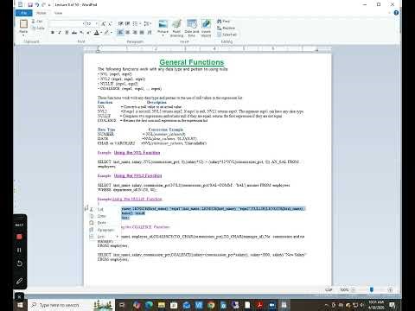Decrease paragraph indent
Viewport: 415px width, 311px height.
pyautogui.click(x=120, y=23)
